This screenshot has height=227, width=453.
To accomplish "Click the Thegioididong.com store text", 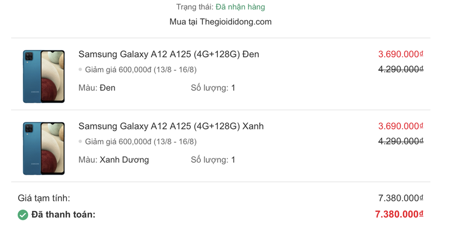I will coord(220,22).
